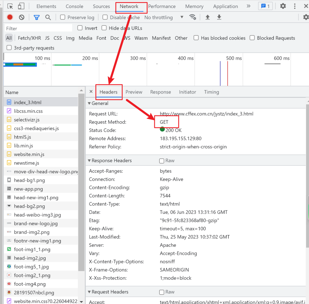Close the request details pane
309x304 pixels.
point(91,92)
